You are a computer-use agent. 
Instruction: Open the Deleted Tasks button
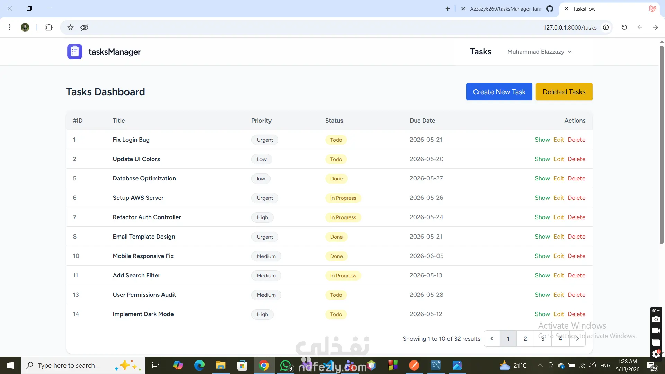pos(564,92)
